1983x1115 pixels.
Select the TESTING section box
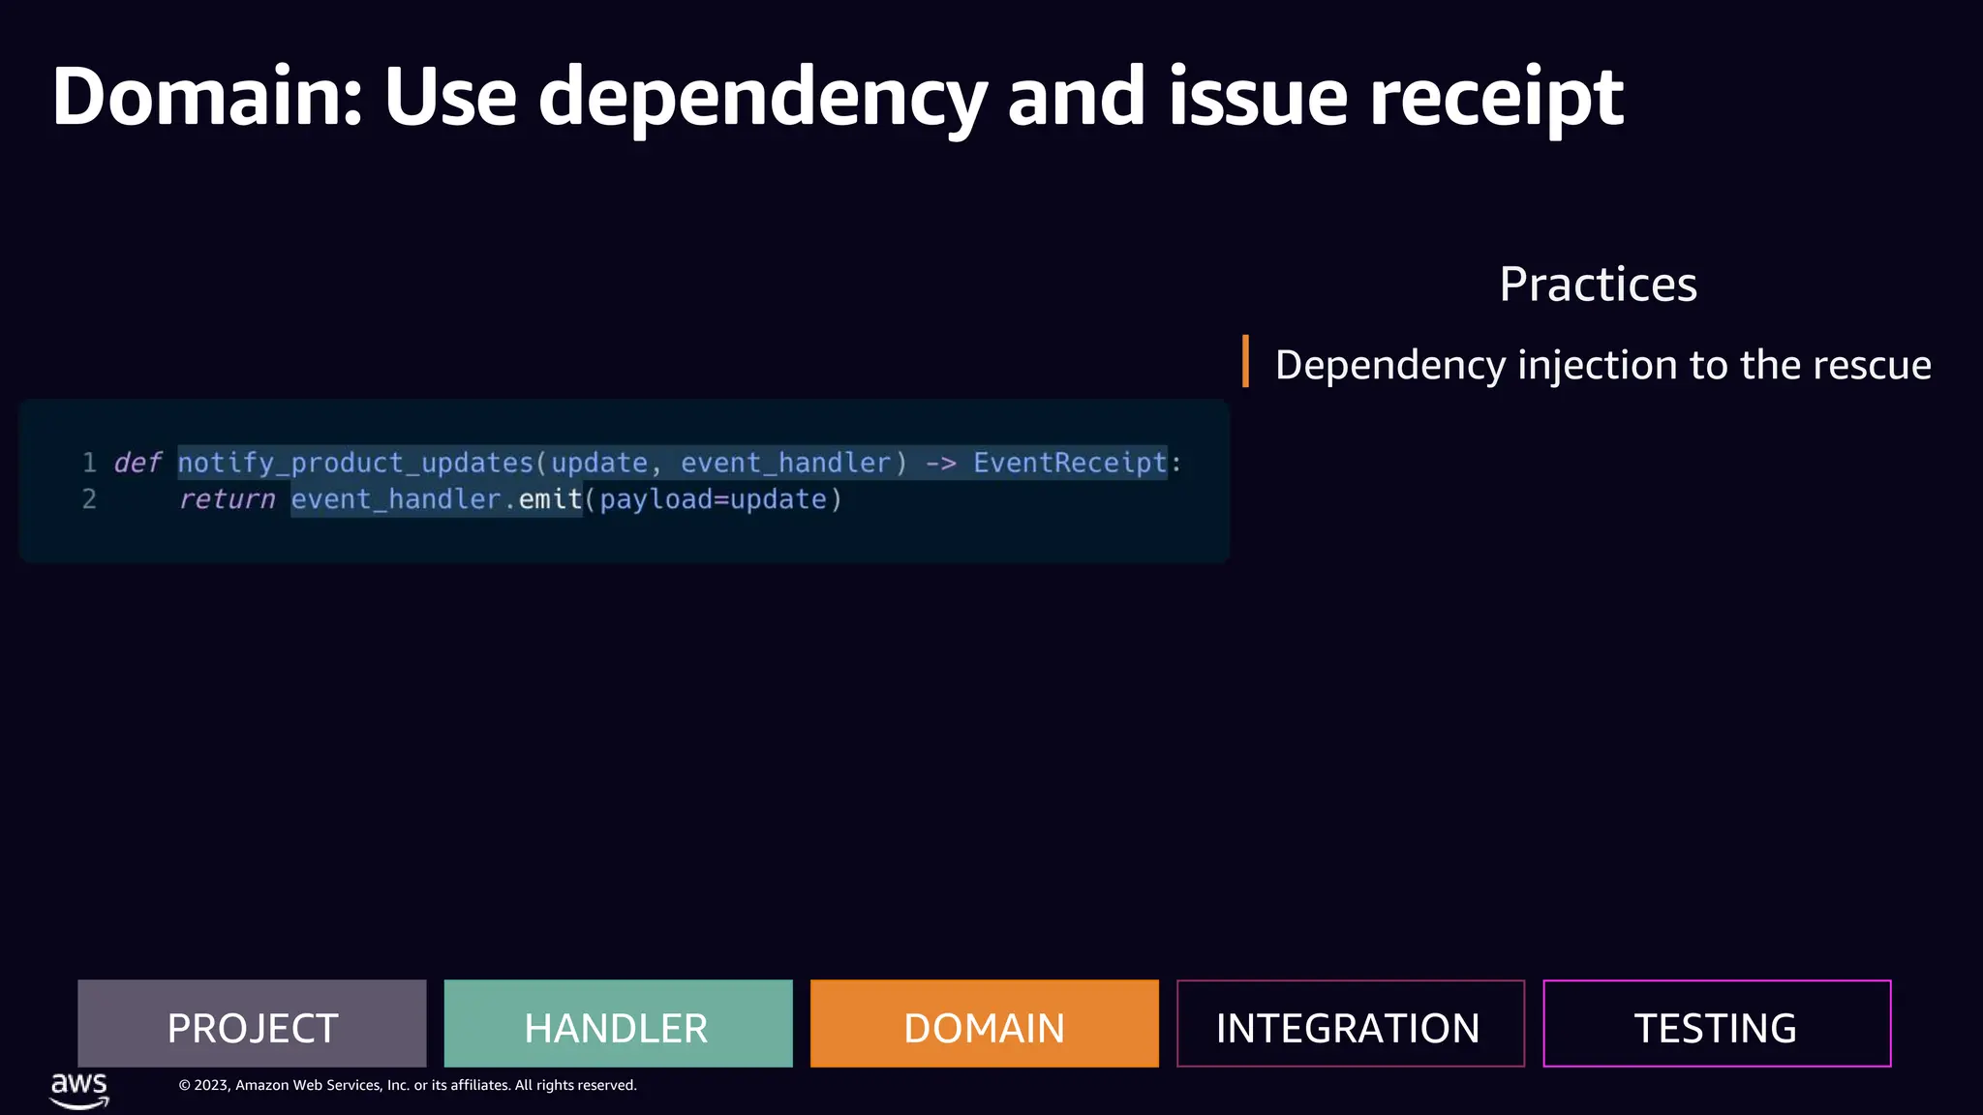(1717, 1023)
